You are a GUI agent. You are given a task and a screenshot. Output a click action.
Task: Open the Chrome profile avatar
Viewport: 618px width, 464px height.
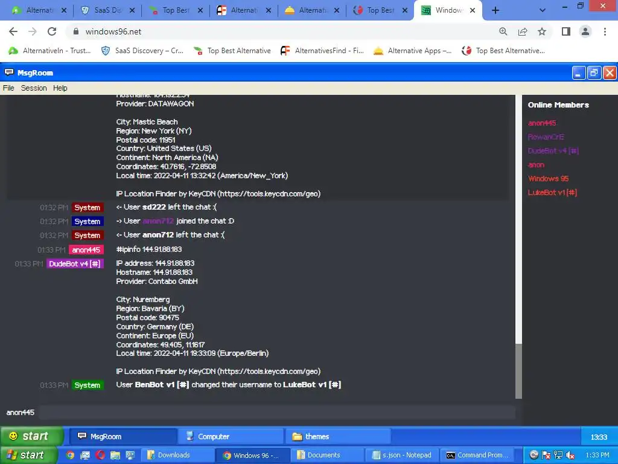coord(585,31)
